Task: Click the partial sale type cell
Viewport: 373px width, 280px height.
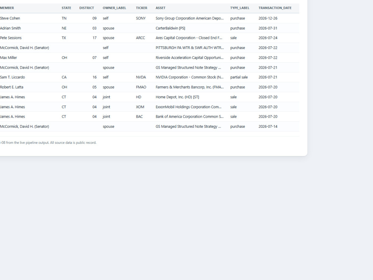Action: click(239, 77)
